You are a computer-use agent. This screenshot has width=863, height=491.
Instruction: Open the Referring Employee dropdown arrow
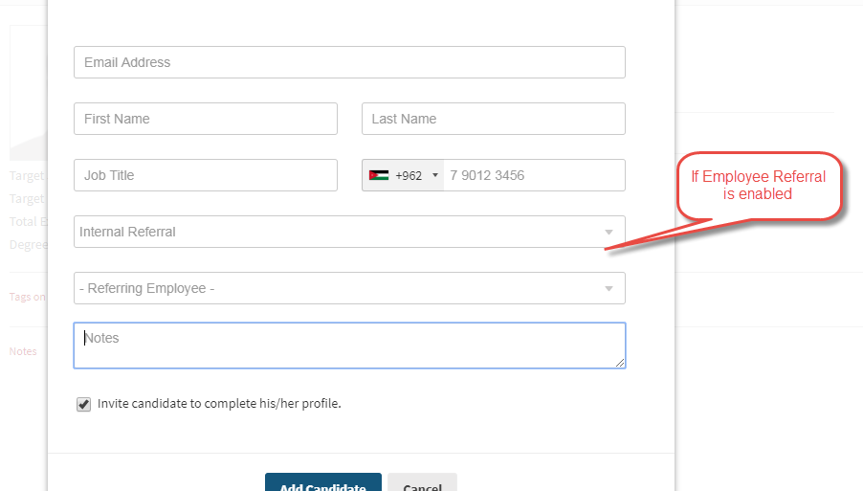609,289
